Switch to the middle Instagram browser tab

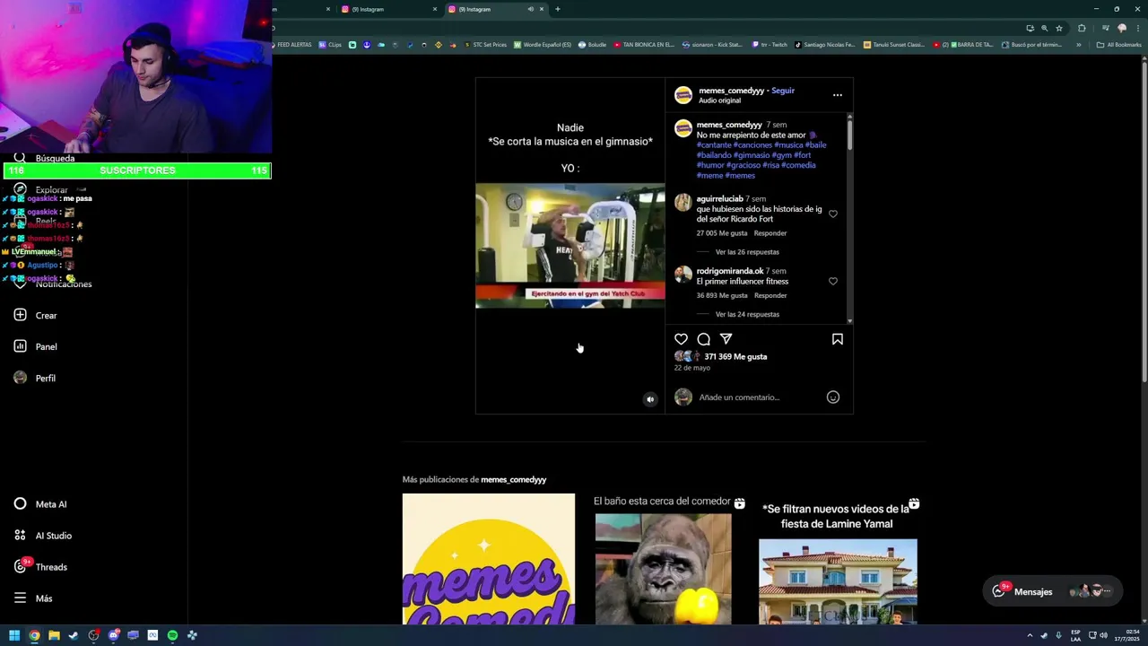(x=390, y=9)
